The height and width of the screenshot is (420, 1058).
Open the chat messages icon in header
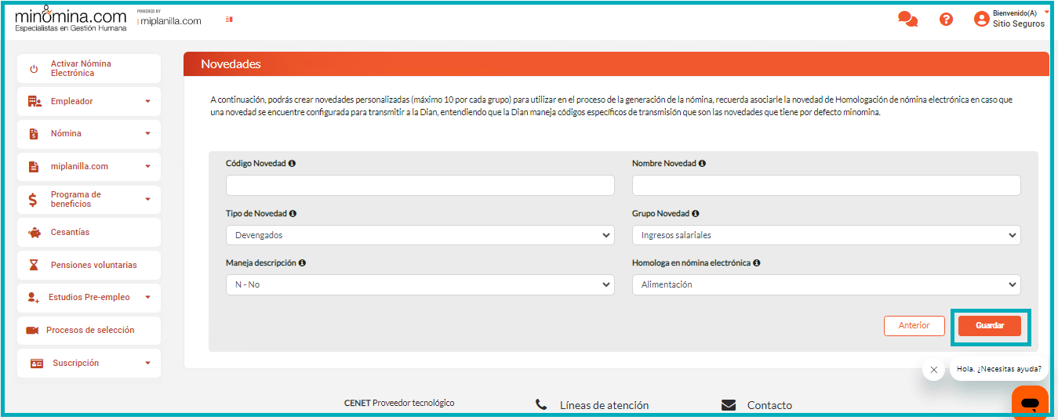click(907, 20)
